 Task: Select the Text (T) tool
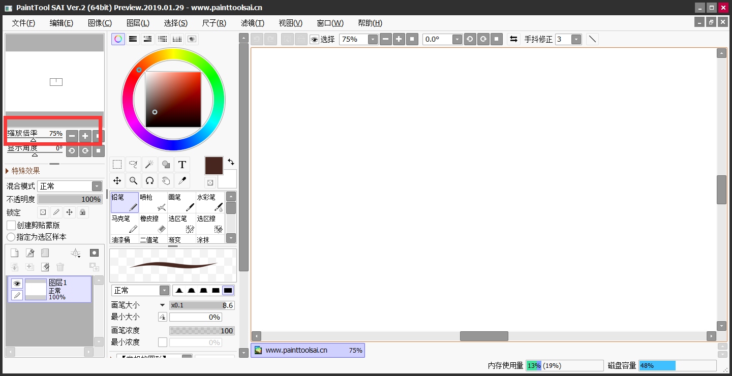[x=182, y=165]
